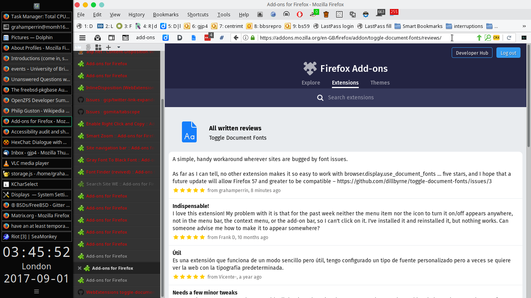Open the History menu
The width and height of the screenshot is (531, 298).
136,14
